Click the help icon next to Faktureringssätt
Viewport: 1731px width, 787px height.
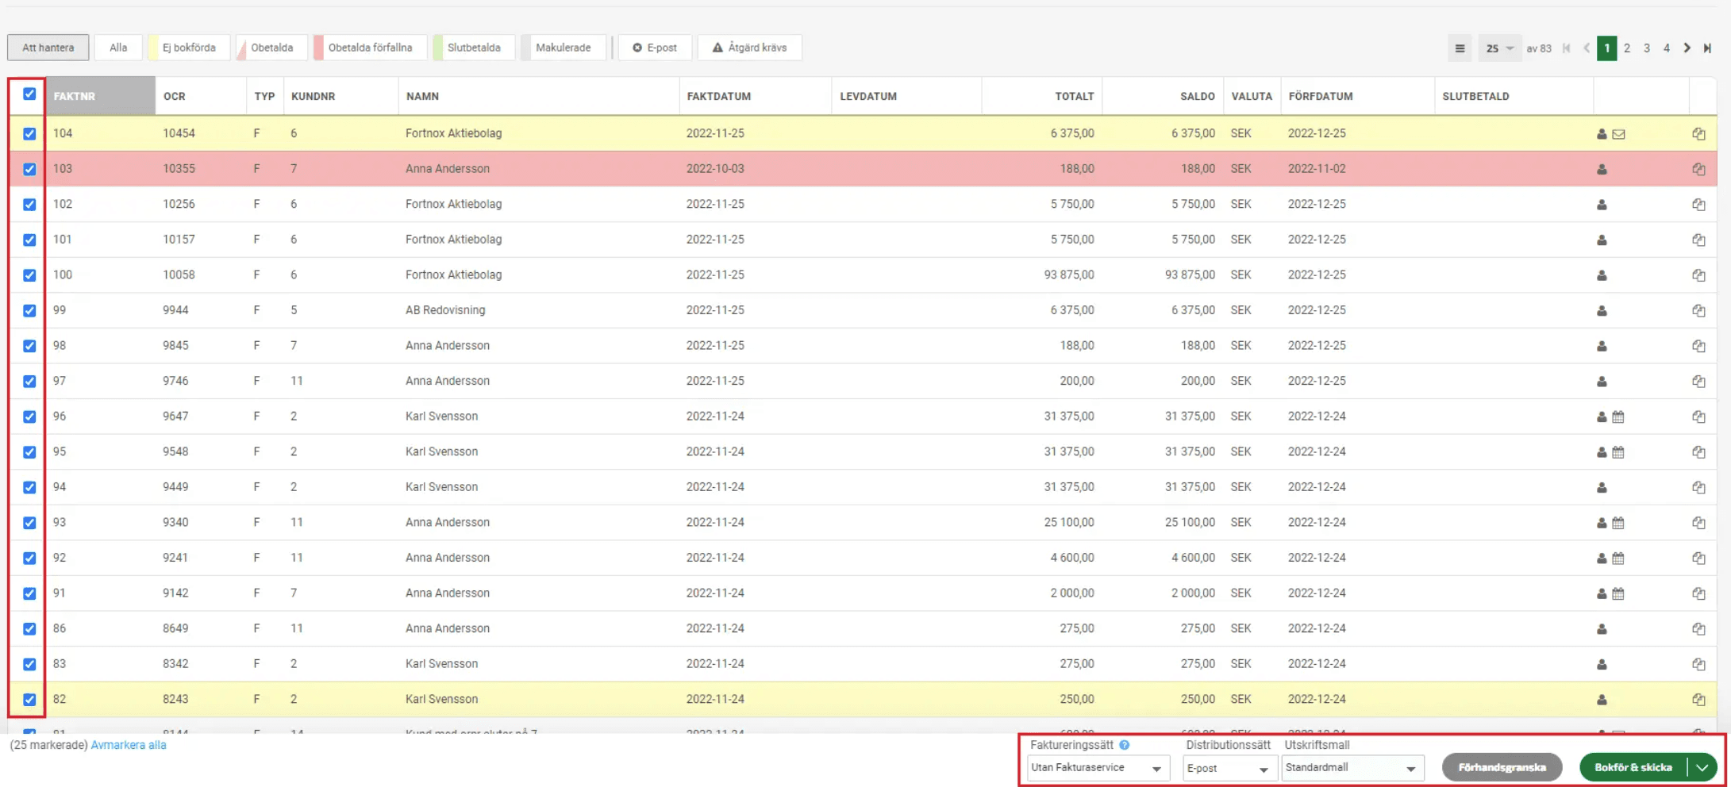click(x=1125, y=745)
